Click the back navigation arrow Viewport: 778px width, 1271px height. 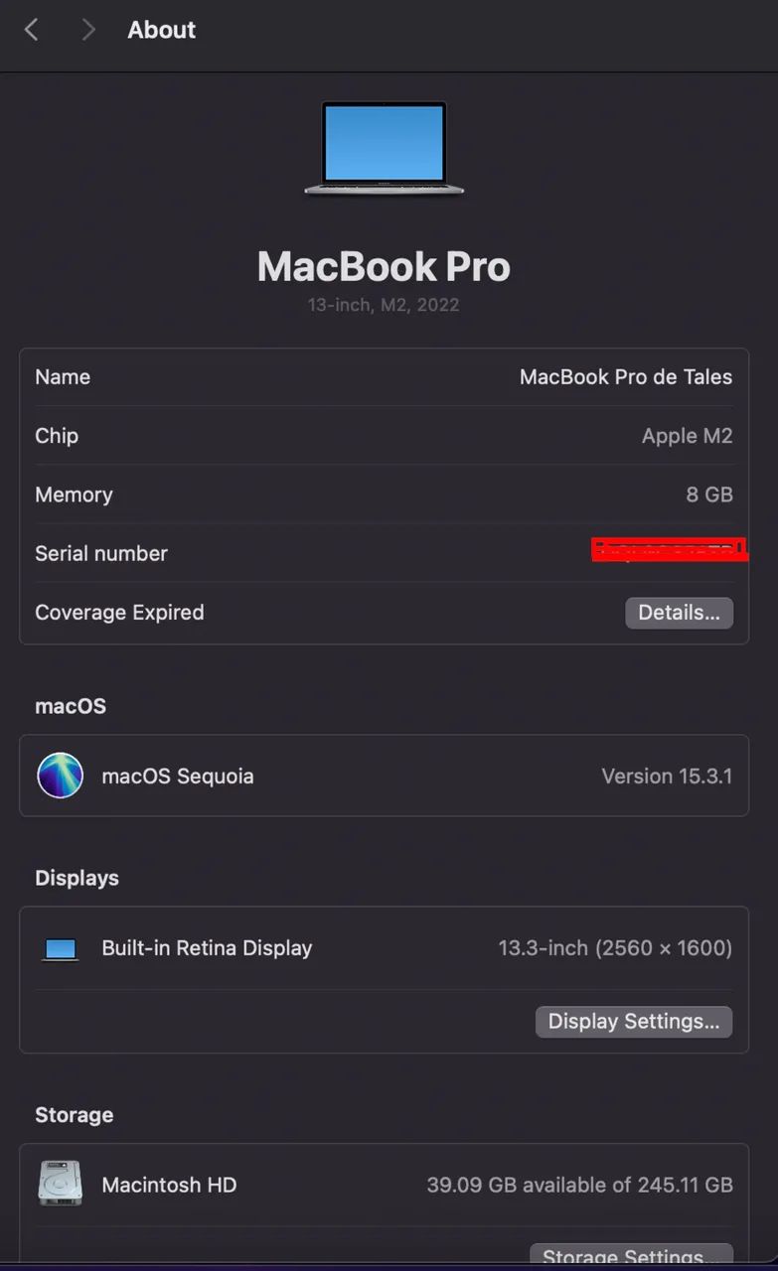point(31,30)
